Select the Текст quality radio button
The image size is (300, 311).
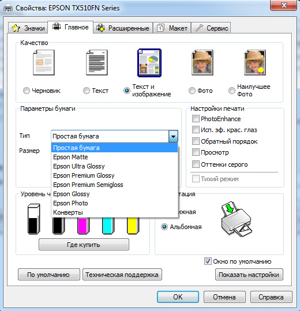click(x=87, y=91)
